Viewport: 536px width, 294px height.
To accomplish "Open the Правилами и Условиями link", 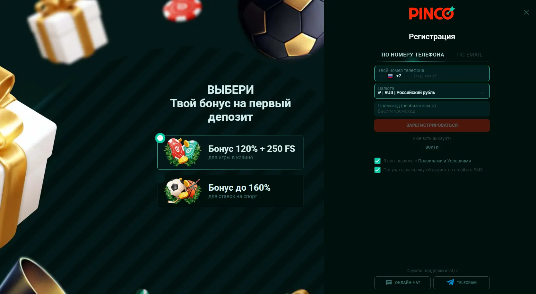I will (445, 161).
